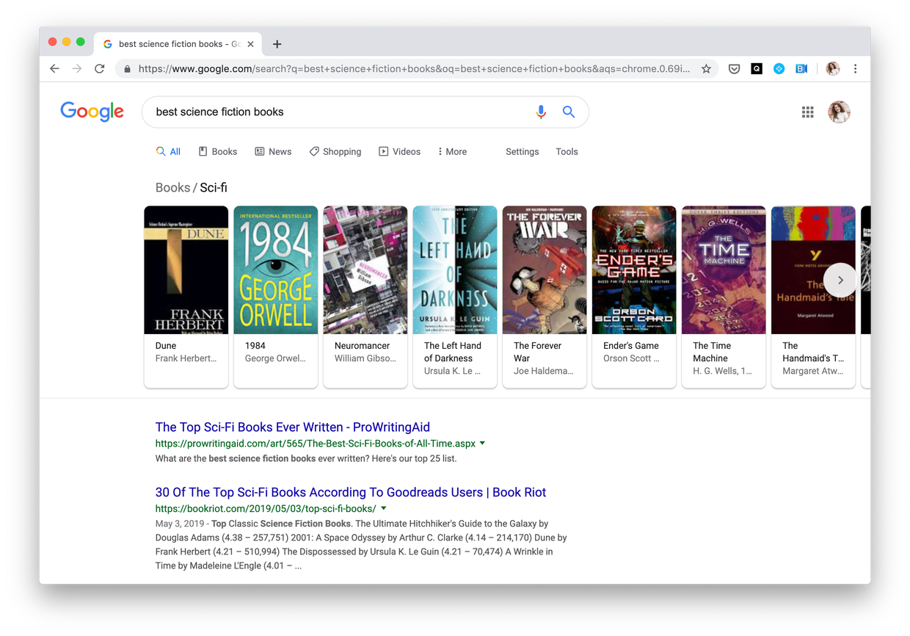This screenshot has height=636, width=910.
Task: Click the browser forward arrow
Action: [77, 68]
